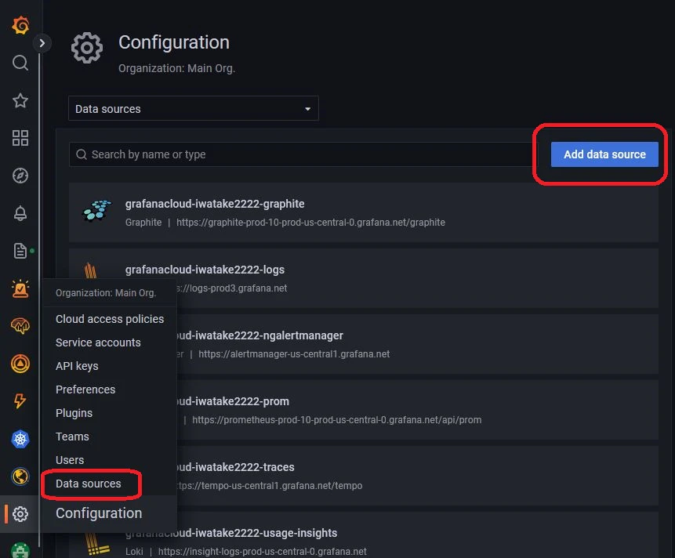Open Starred dashboards star icon
The height and width of the screenshot is (558, 675).
pos(20,100)
